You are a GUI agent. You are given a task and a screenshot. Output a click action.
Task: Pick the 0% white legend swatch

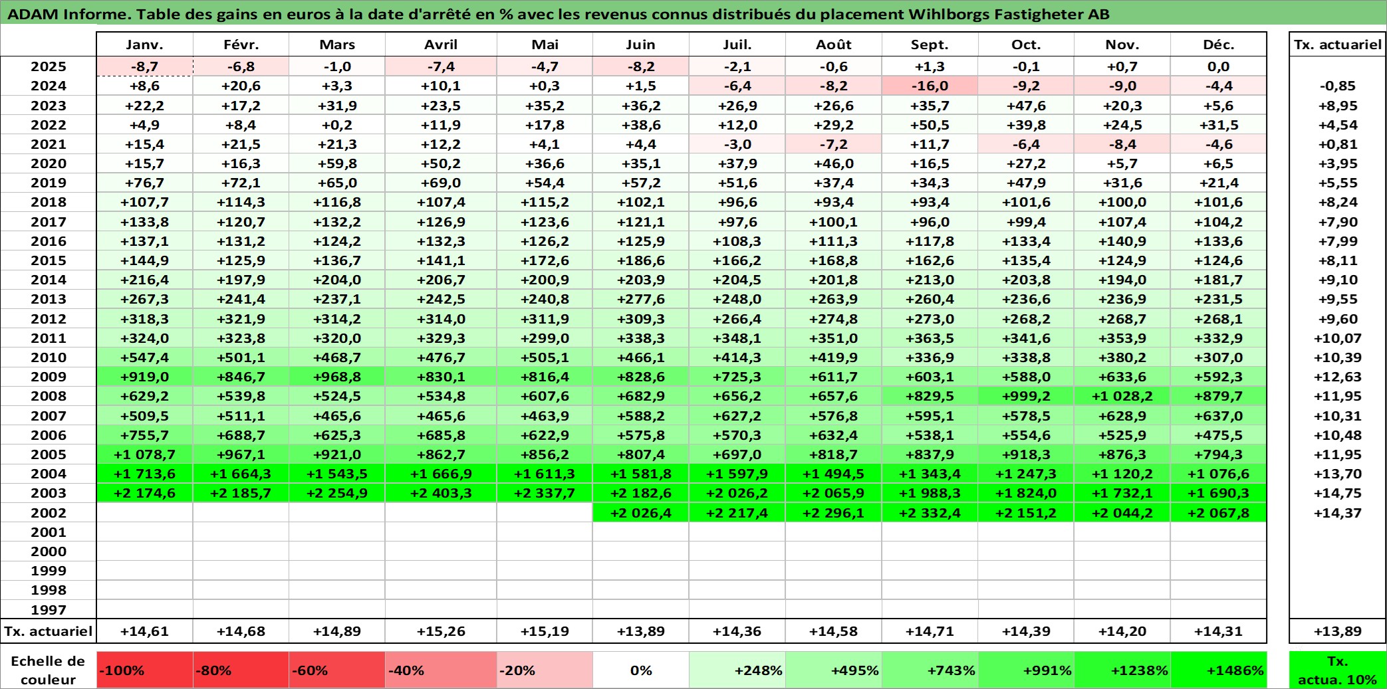pos(641,670)
